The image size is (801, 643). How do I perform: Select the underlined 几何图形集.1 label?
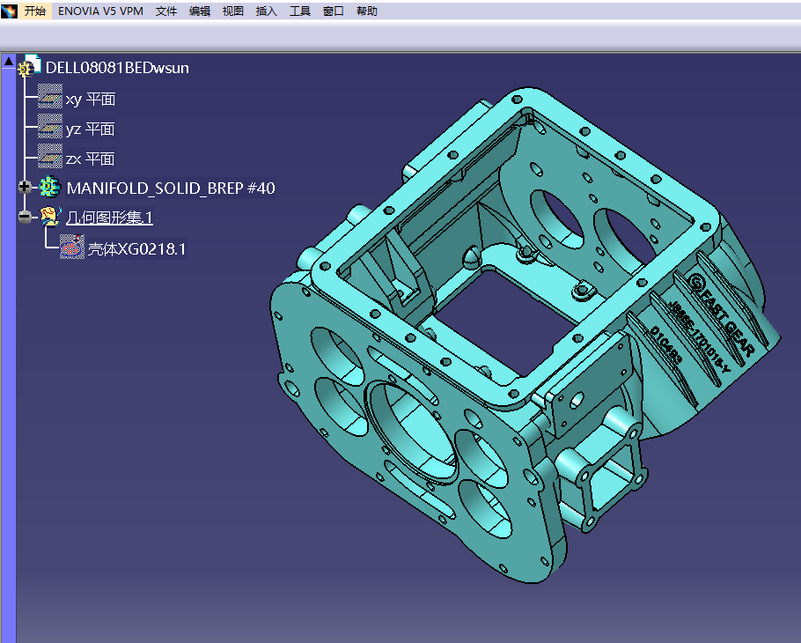click(109, 218)
